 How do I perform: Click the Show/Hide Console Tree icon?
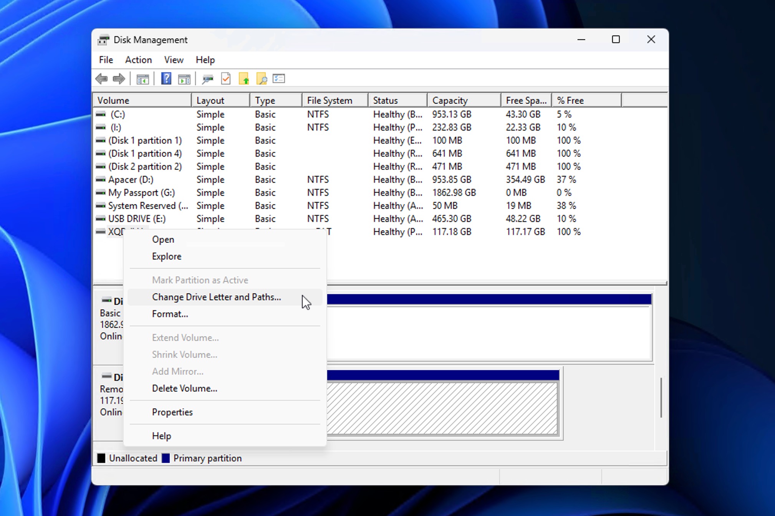pos(142,79)
